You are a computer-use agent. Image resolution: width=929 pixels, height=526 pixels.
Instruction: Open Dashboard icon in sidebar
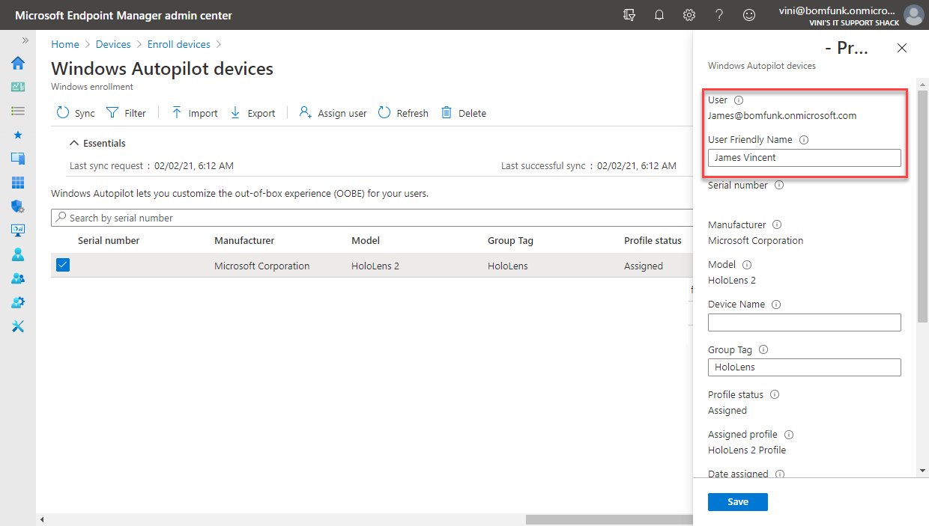coord(18,87)
